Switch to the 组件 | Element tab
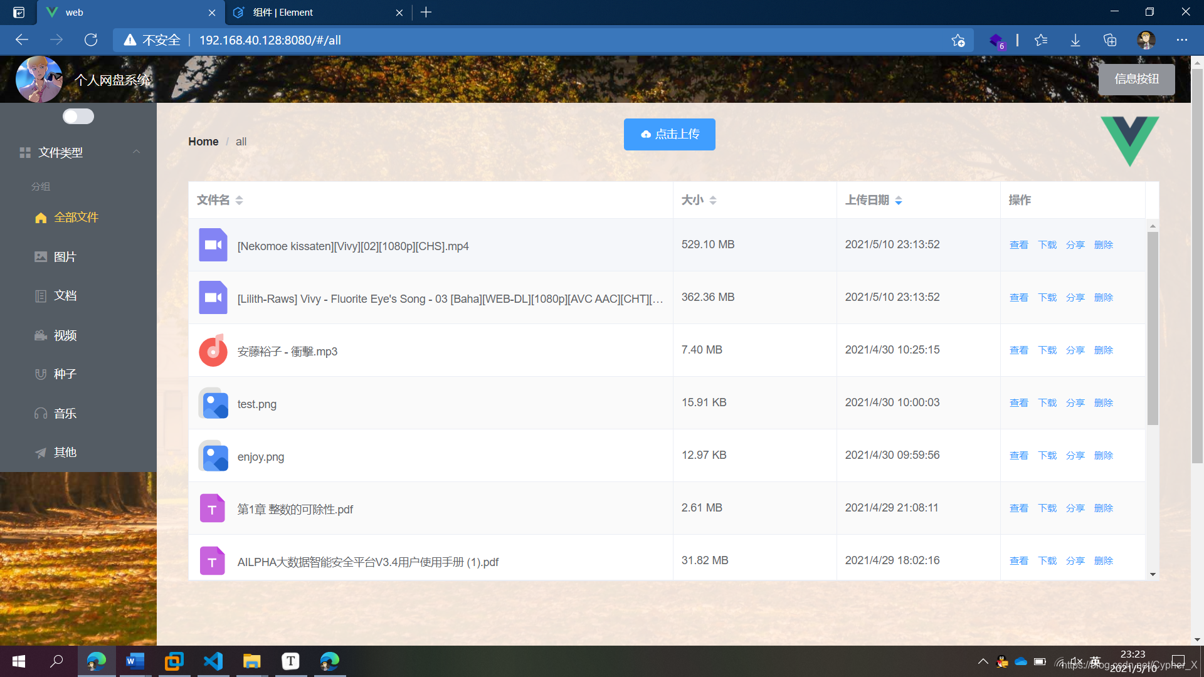This screenshot has height=677, width=1204. coord(318,13)
